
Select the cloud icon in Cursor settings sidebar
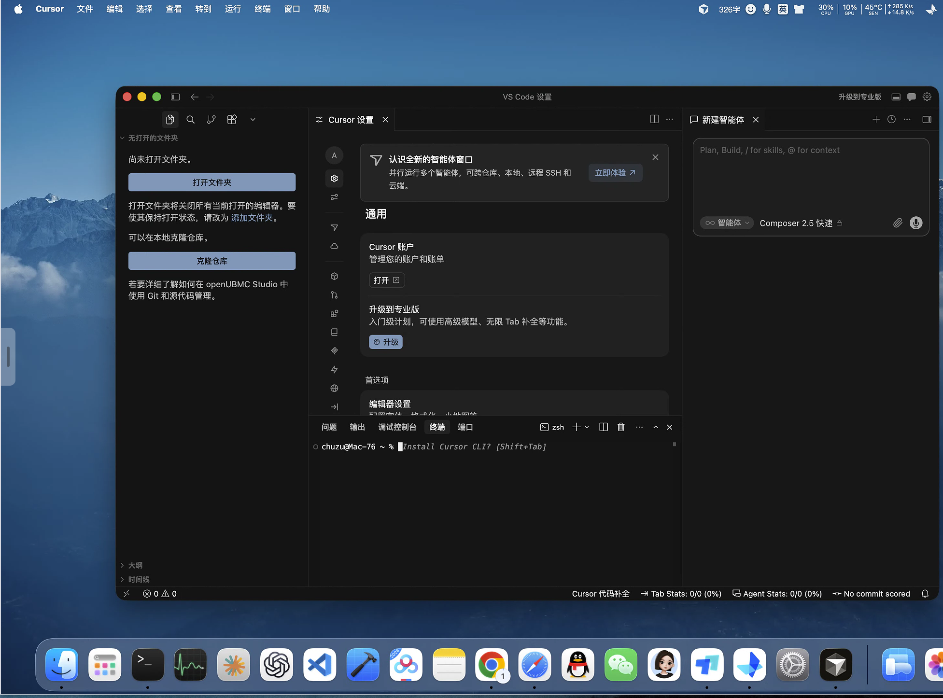pyautogui.click(x=334, y=246)
